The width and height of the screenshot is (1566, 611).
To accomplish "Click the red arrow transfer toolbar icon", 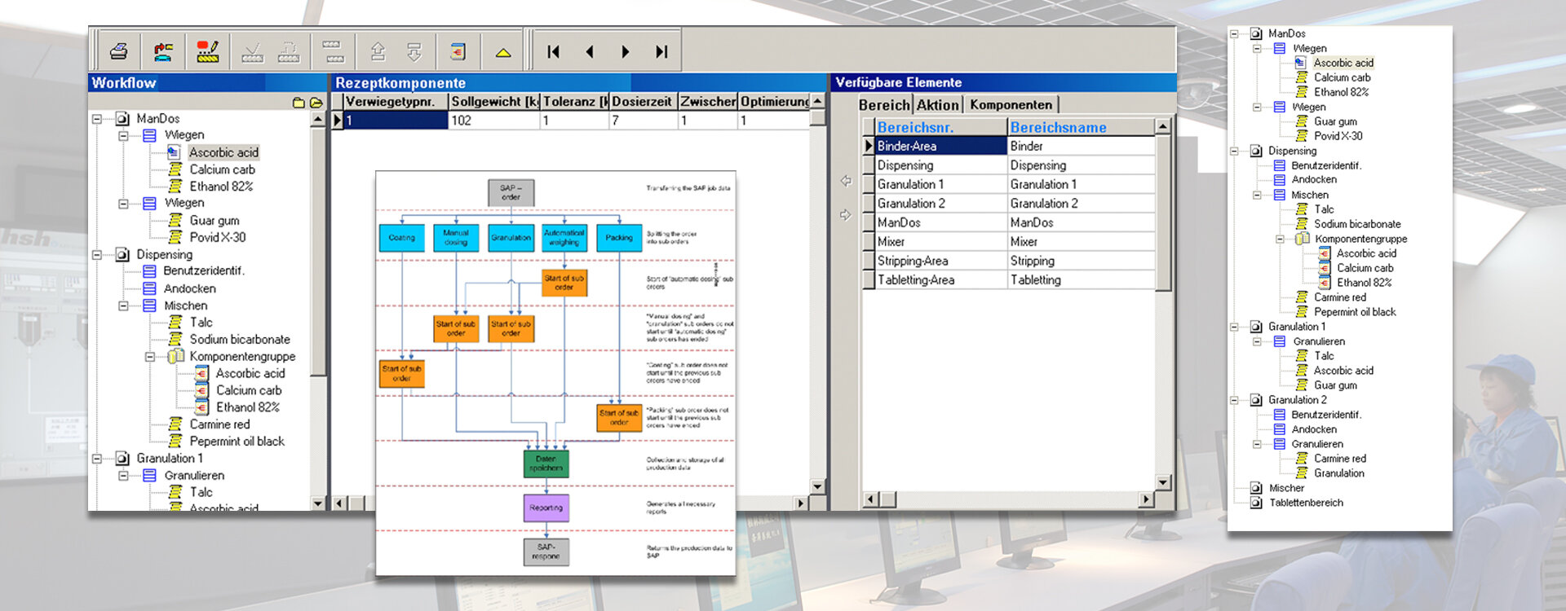I will click(164, 52).
